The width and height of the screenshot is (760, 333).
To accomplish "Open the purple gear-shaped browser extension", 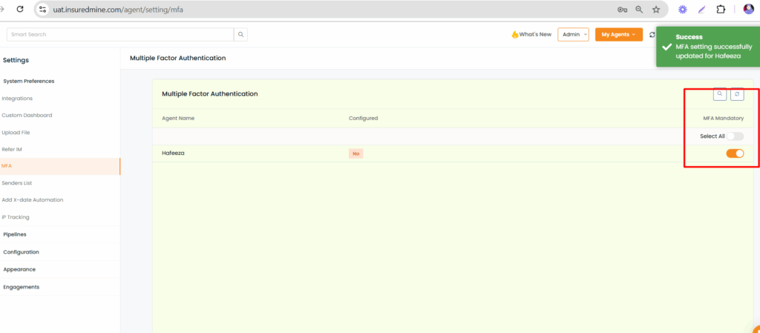I will tap(683, 9).
